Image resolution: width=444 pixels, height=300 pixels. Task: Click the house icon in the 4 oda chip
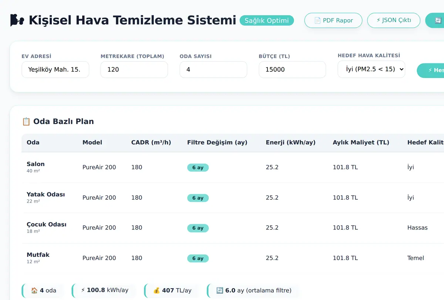[x=34, y=290]
